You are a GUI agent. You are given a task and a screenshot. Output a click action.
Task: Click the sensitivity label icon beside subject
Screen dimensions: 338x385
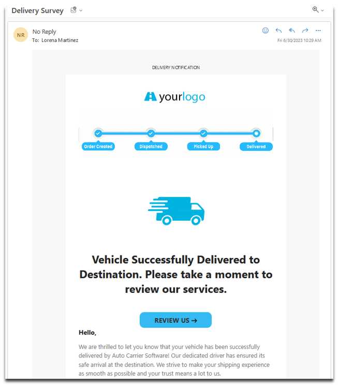click(74, 10)
